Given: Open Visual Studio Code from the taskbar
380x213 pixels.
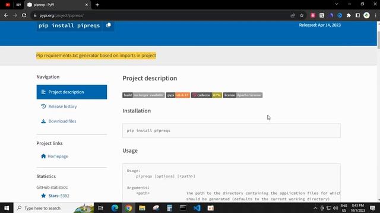Looking at the screenshot, I should pyautogui.click(x=197, y=208).
